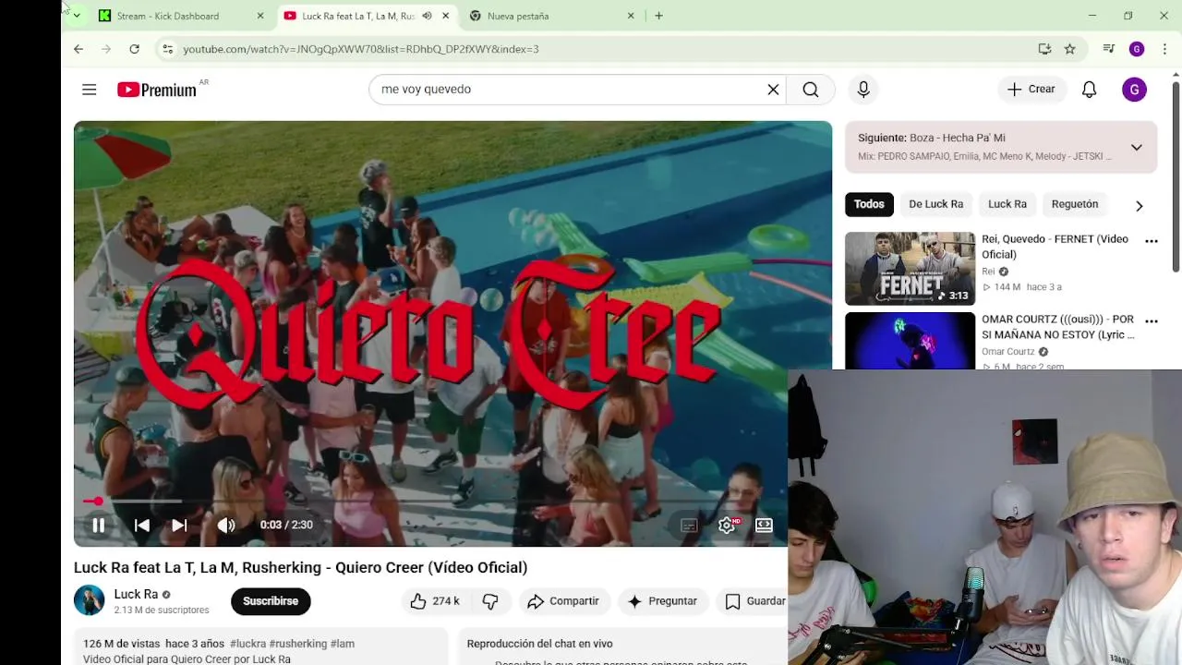Select the De Luck Ra chip
Screen dimensions: 1182x665
935,204
